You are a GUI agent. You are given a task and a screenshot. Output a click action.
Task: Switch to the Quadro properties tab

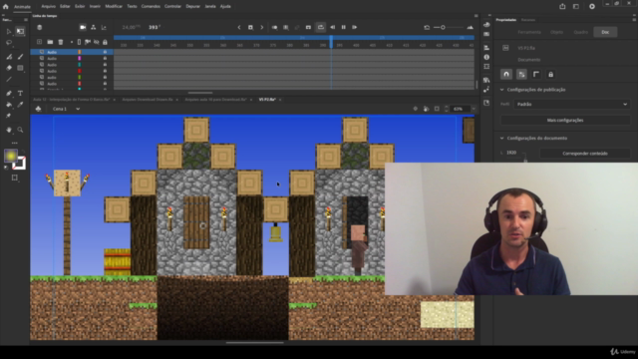[580, 32]
